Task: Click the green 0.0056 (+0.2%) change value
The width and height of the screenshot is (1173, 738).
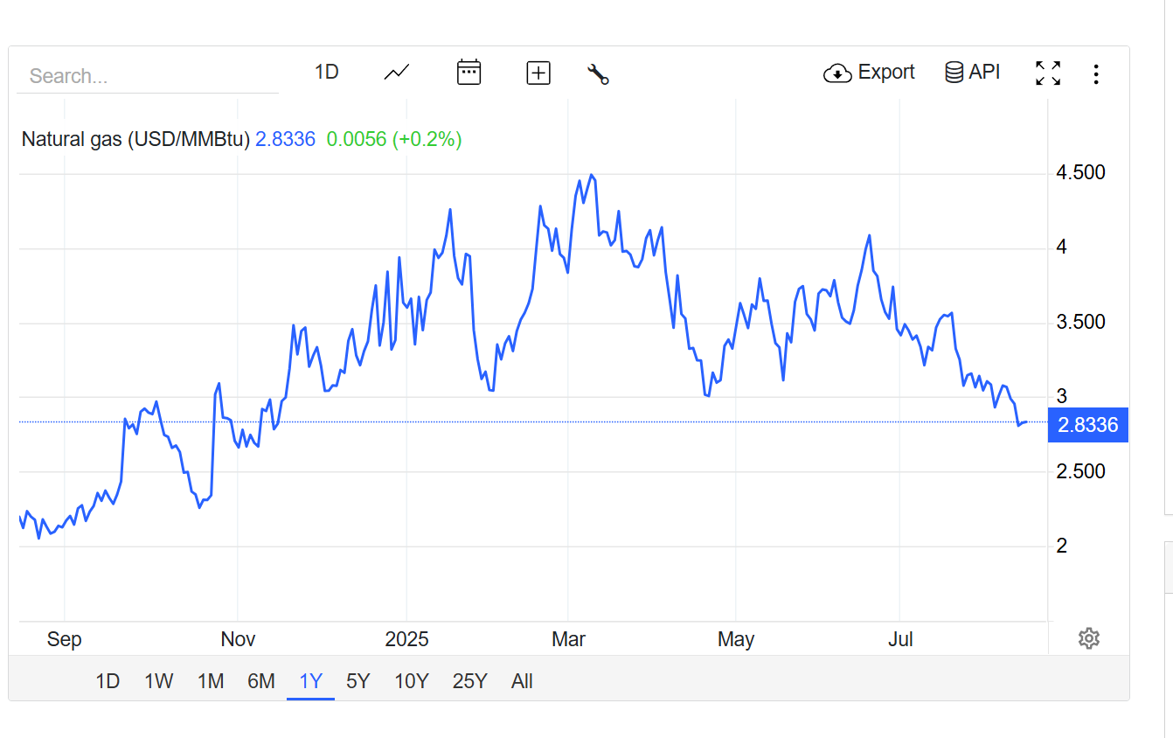Action: coord(394,139)
